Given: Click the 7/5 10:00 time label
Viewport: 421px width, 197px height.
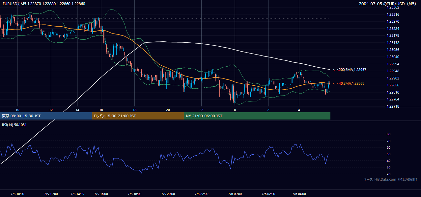Looking at the screenshot, I should click(17, 194).
